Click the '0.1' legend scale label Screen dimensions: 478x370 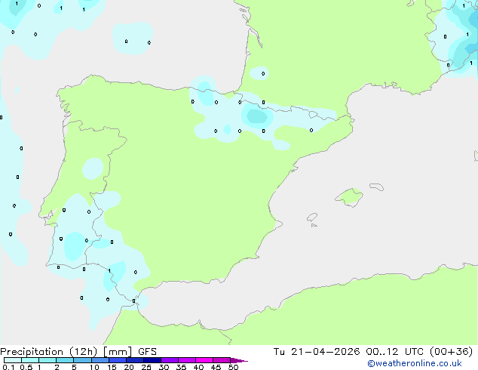tap(8, 367)
